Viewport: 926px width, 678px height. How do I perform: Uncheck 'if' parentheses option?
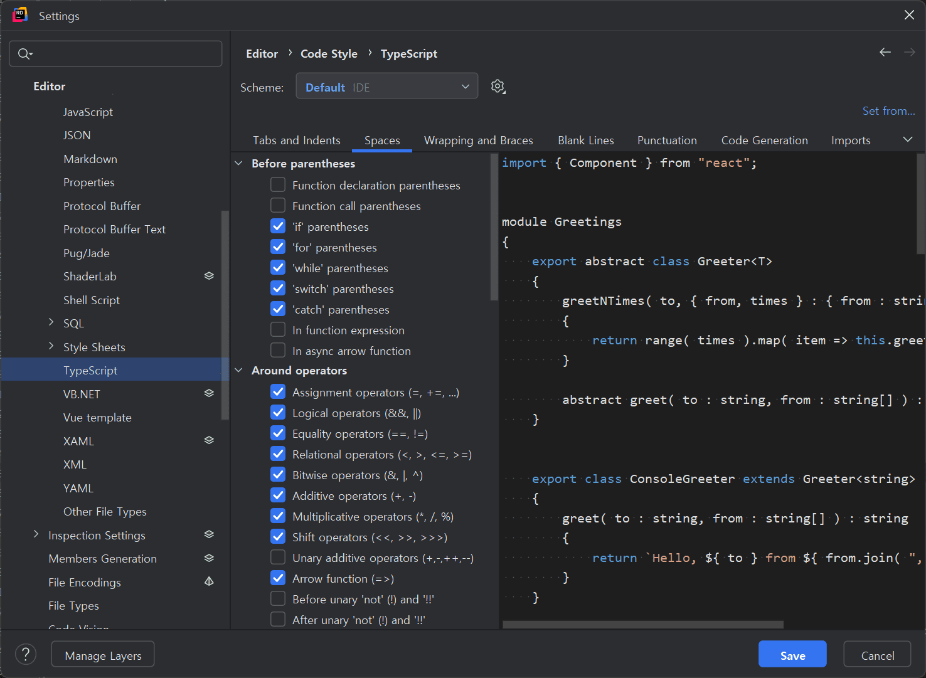point(278,226)
